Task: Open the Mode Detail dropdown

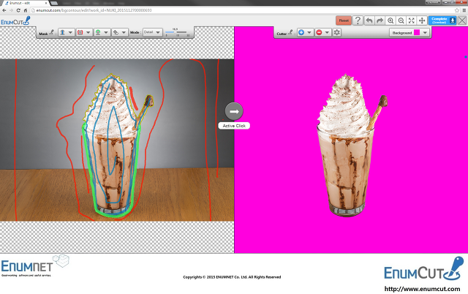Action: [153, 32]
